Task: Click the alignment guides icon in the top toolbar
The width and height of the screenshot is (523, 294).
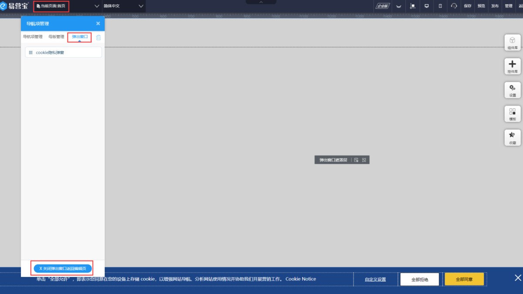Action: (412, 6)
